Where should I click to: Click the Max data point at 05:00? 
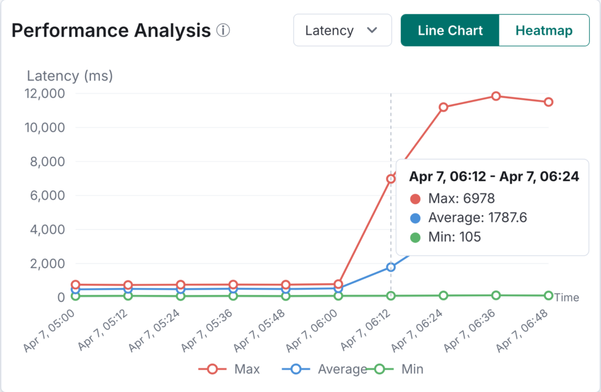(76, 285)
